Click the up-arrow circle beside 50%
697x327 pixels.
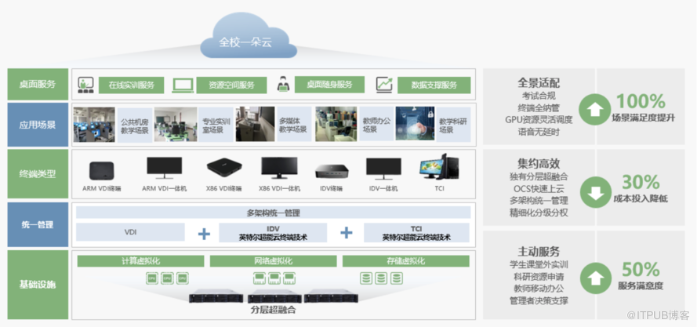click(x=596, y=278)
